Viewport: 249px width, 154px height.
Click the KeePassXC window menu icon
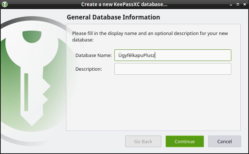coord(5,5)
